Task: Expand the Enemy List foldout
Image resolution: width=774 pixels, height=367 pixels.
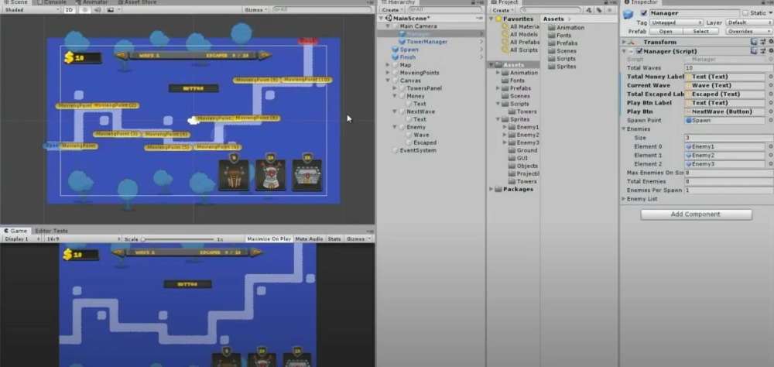Action: pyautogui.click(x=624, y=199)
